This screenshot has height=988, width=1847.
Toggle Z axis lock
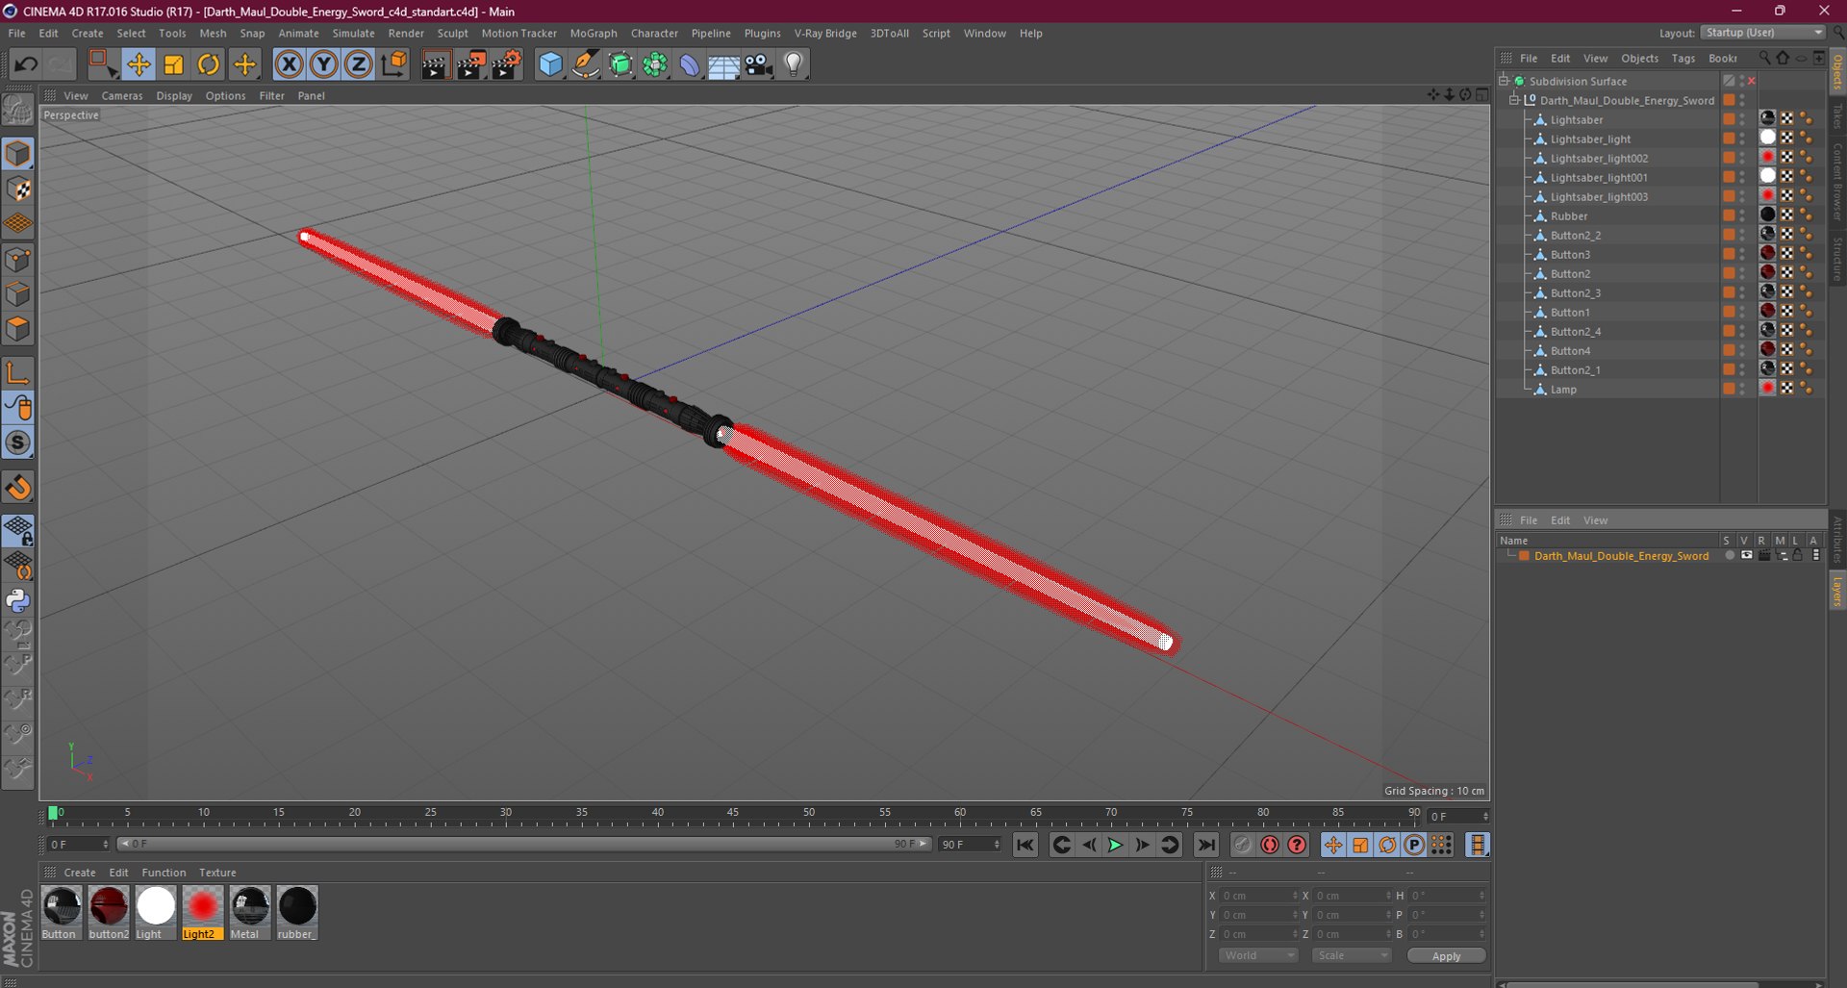coord(359,64)
